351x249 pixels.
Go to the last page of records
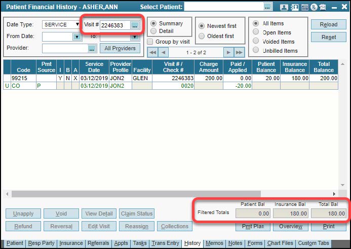pyautogui.click(x=239, y=52)
